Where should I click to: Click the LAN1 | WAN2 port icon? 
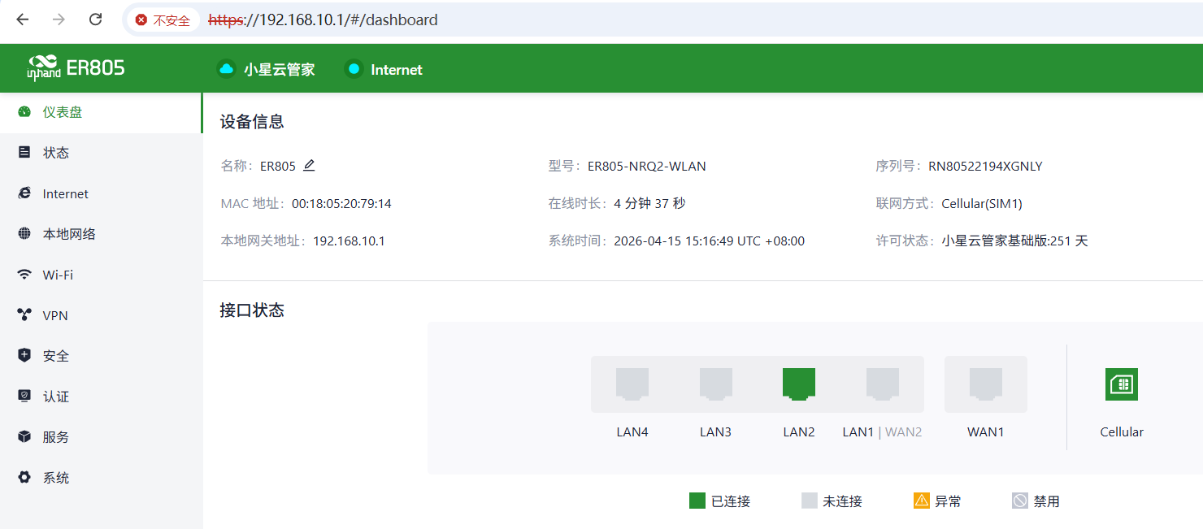(883, 384)
